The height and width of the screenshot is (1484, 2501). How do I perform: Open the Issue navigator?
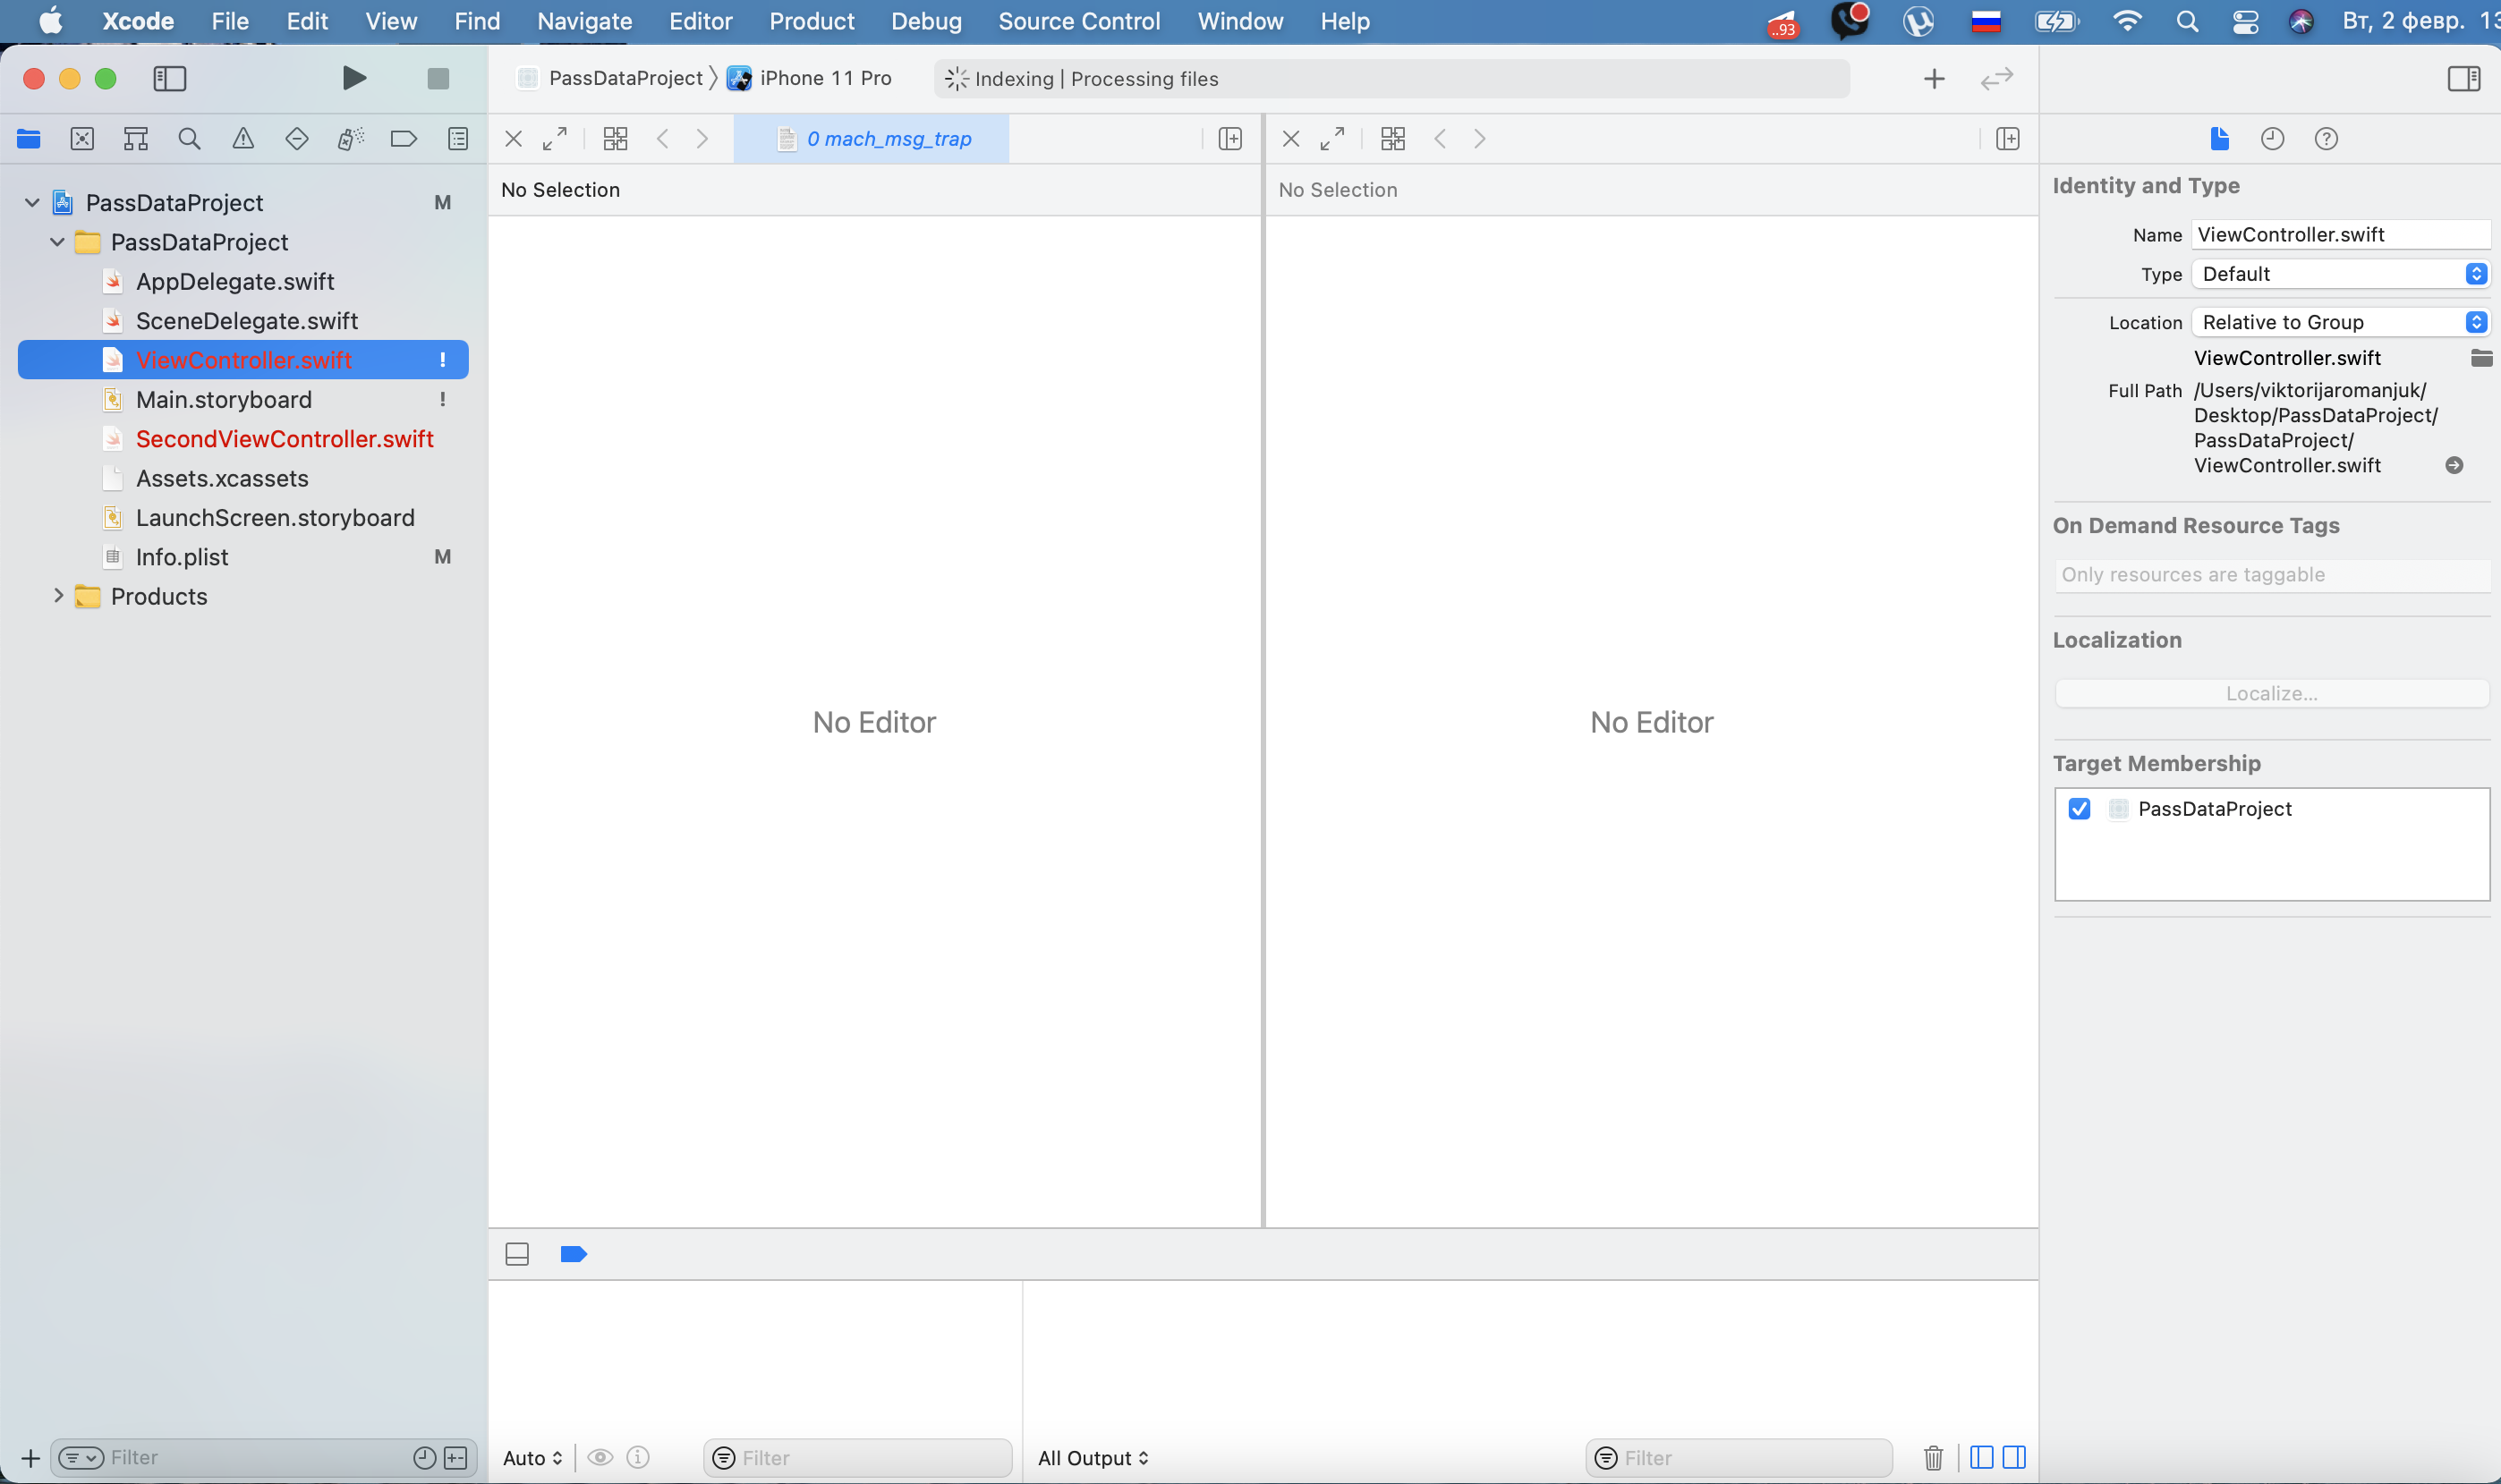coord(243,139)
